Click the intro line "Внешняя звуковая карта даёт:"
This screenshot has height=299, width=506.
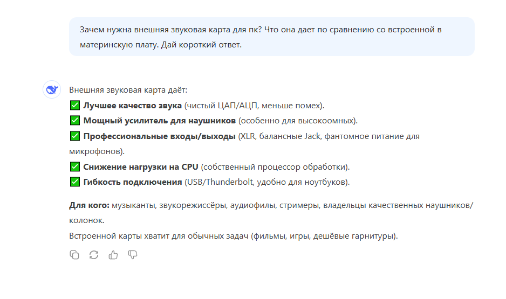(x=128, y=90)
